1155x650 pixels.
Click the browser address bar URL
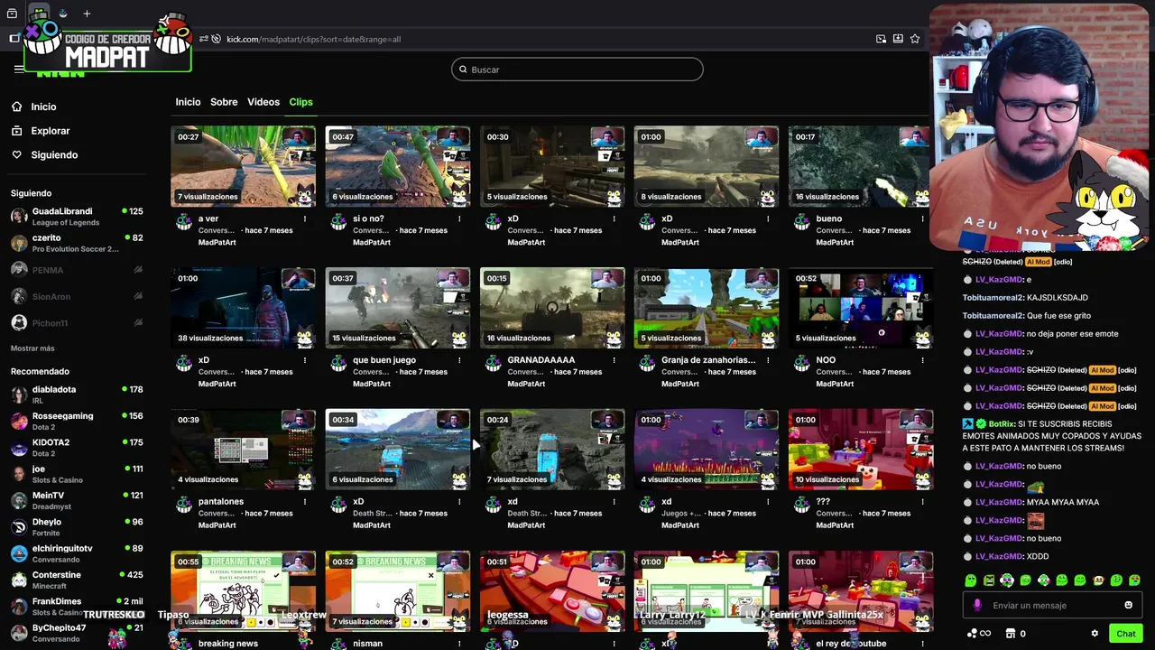(313, 39)
